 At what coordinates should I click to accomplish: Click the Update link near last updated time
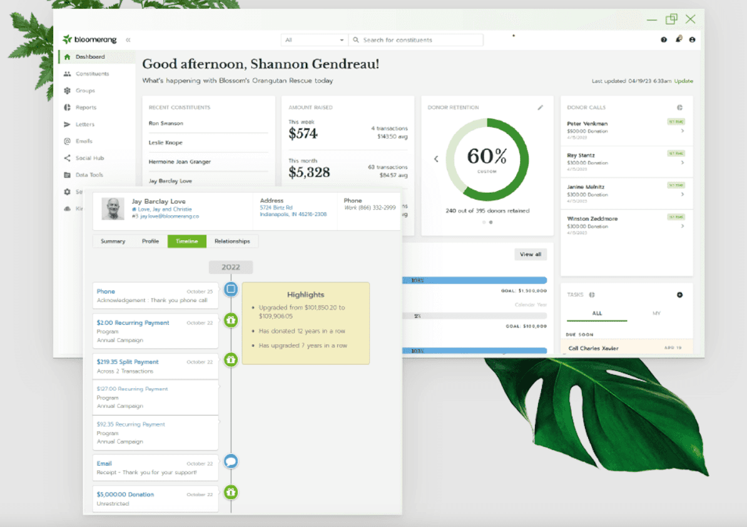tap(683, 81)
